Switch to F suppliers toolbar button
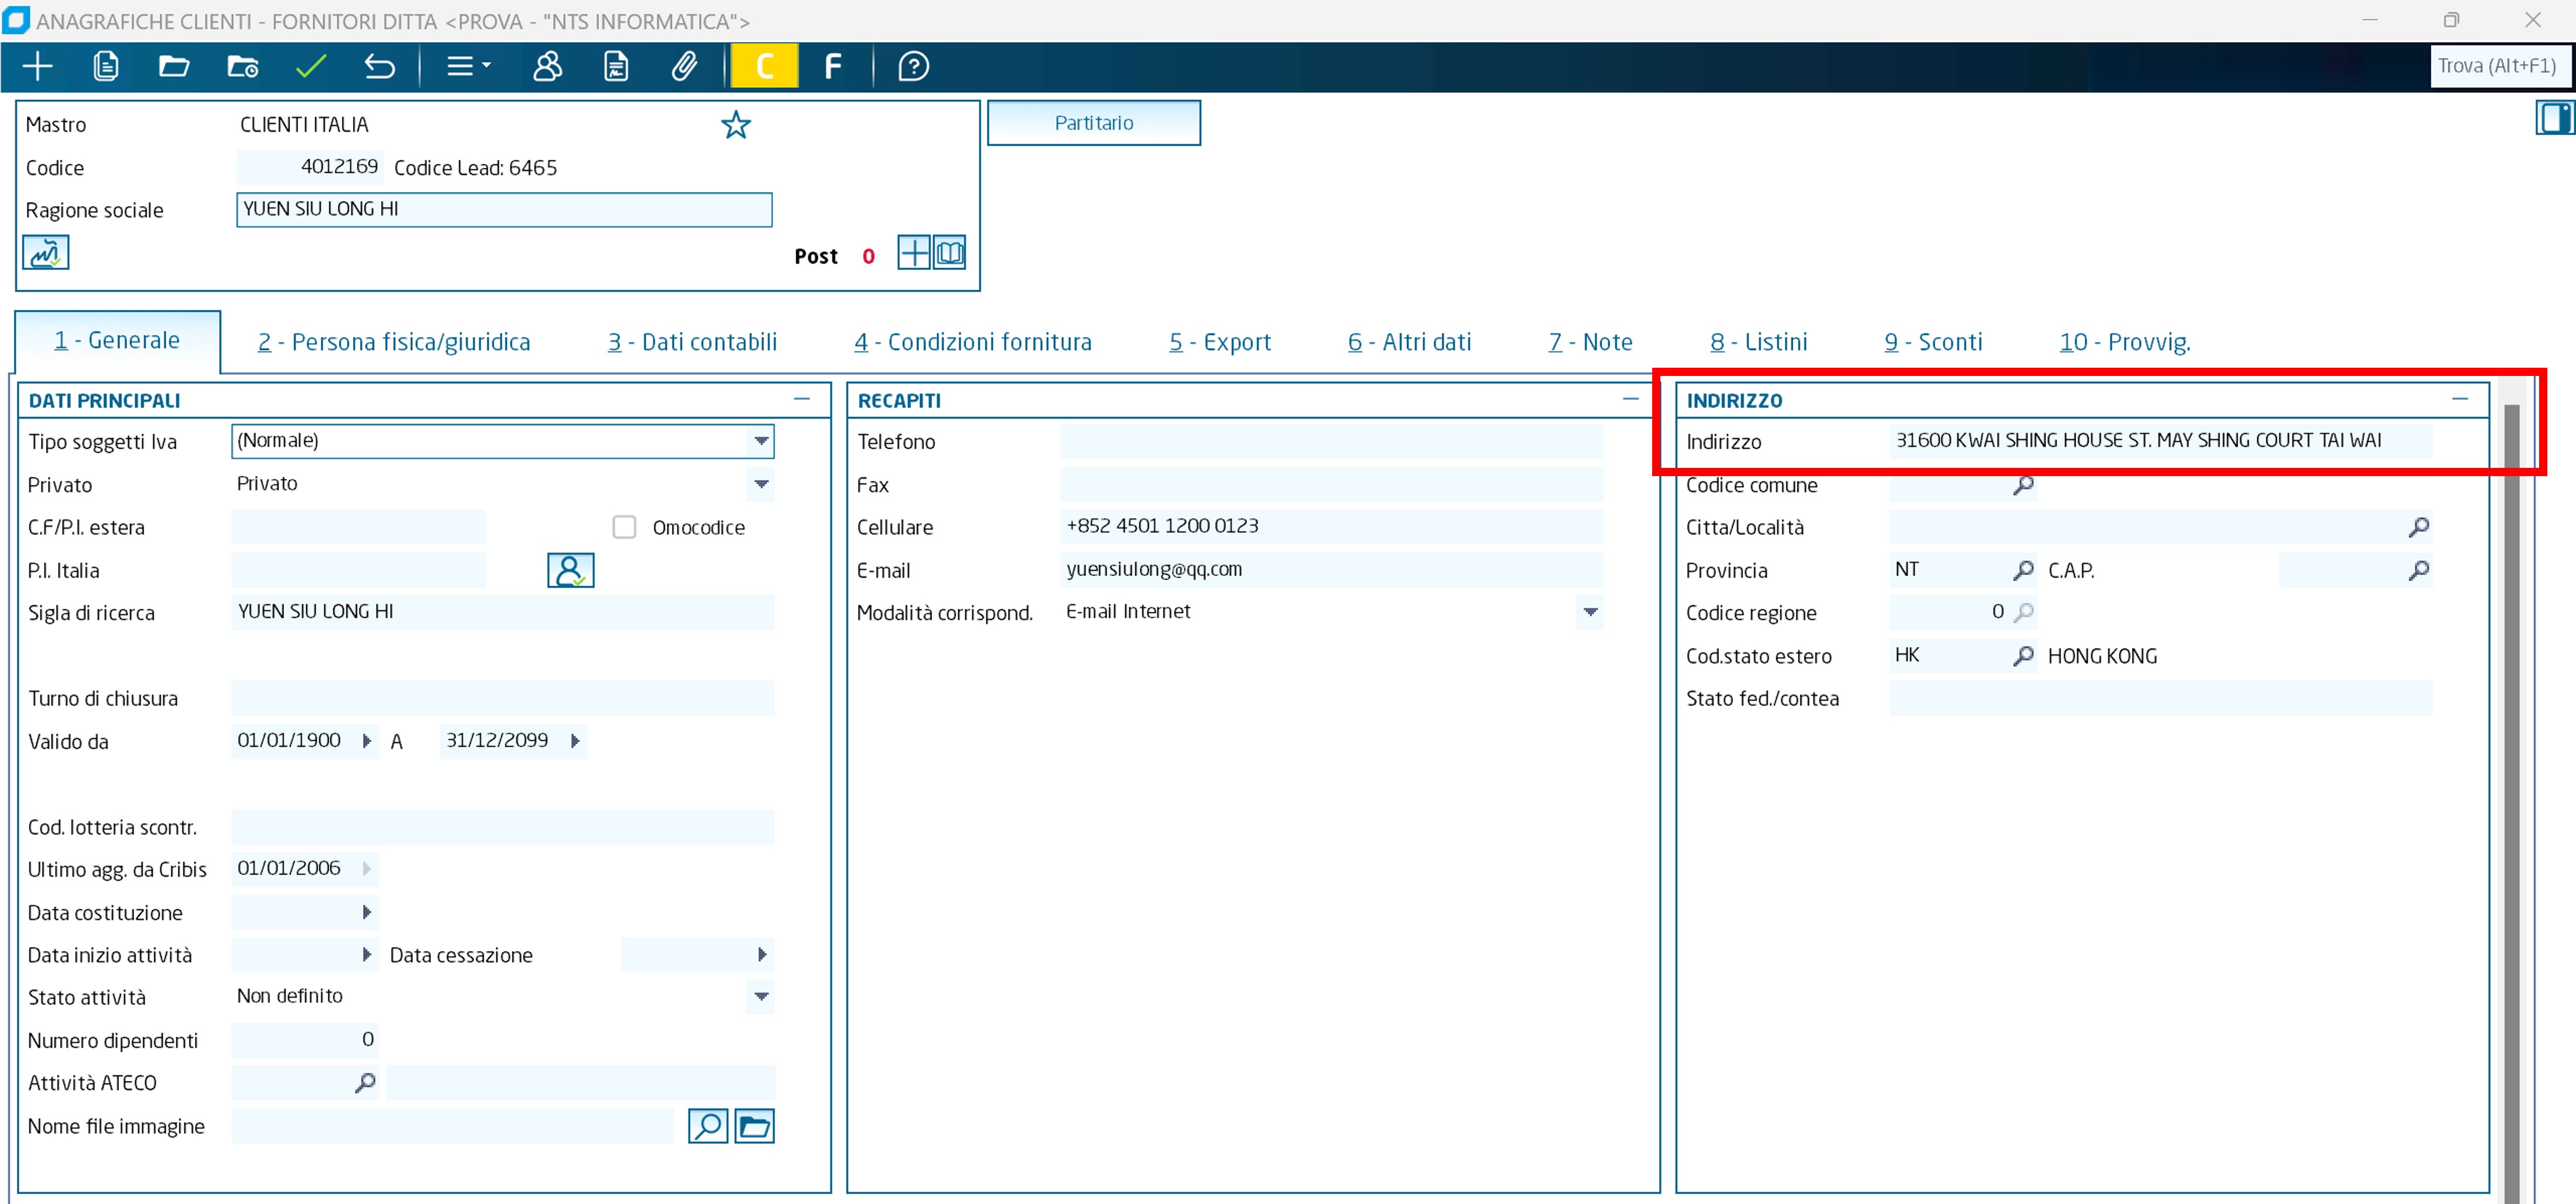 pos(832,67)
